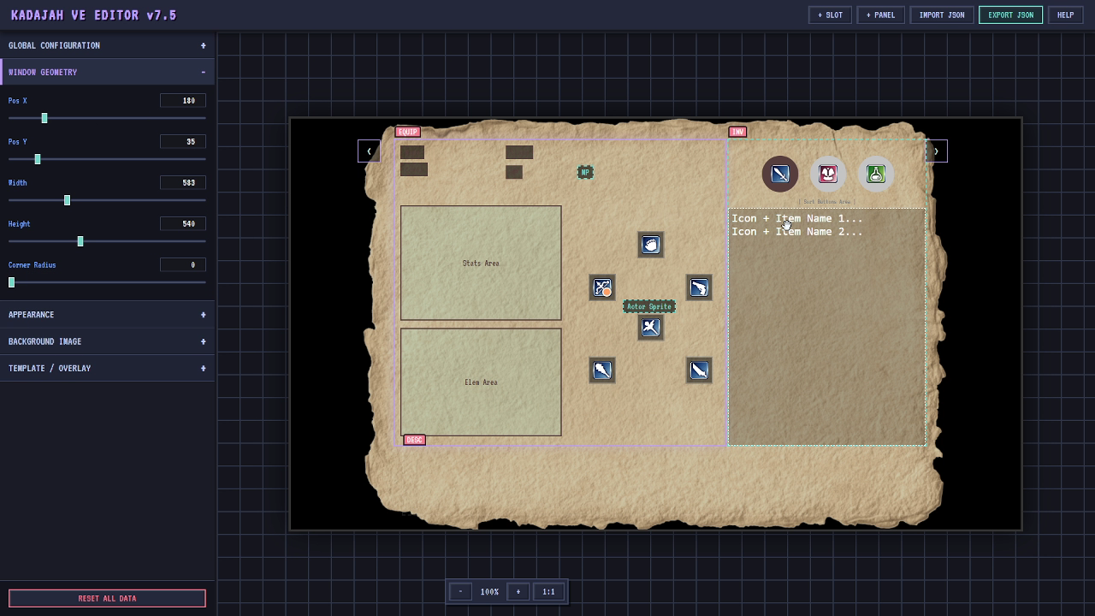Click the 100% zoom level readout
The width and height of the screenshot is (1095, 616).
pyautogui.click(x=489, y=591)
